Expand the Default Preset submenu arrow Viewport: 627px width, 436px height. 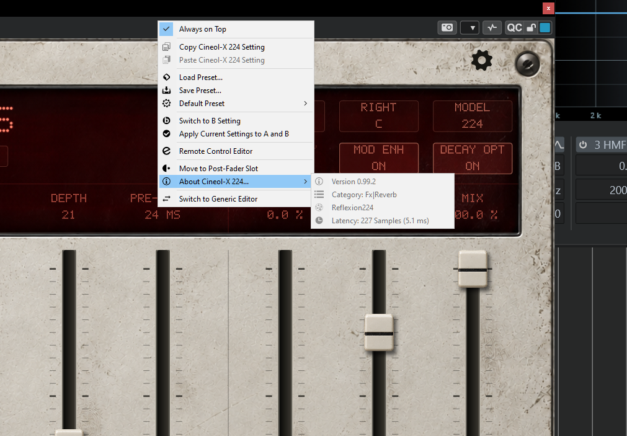point(306,103)
